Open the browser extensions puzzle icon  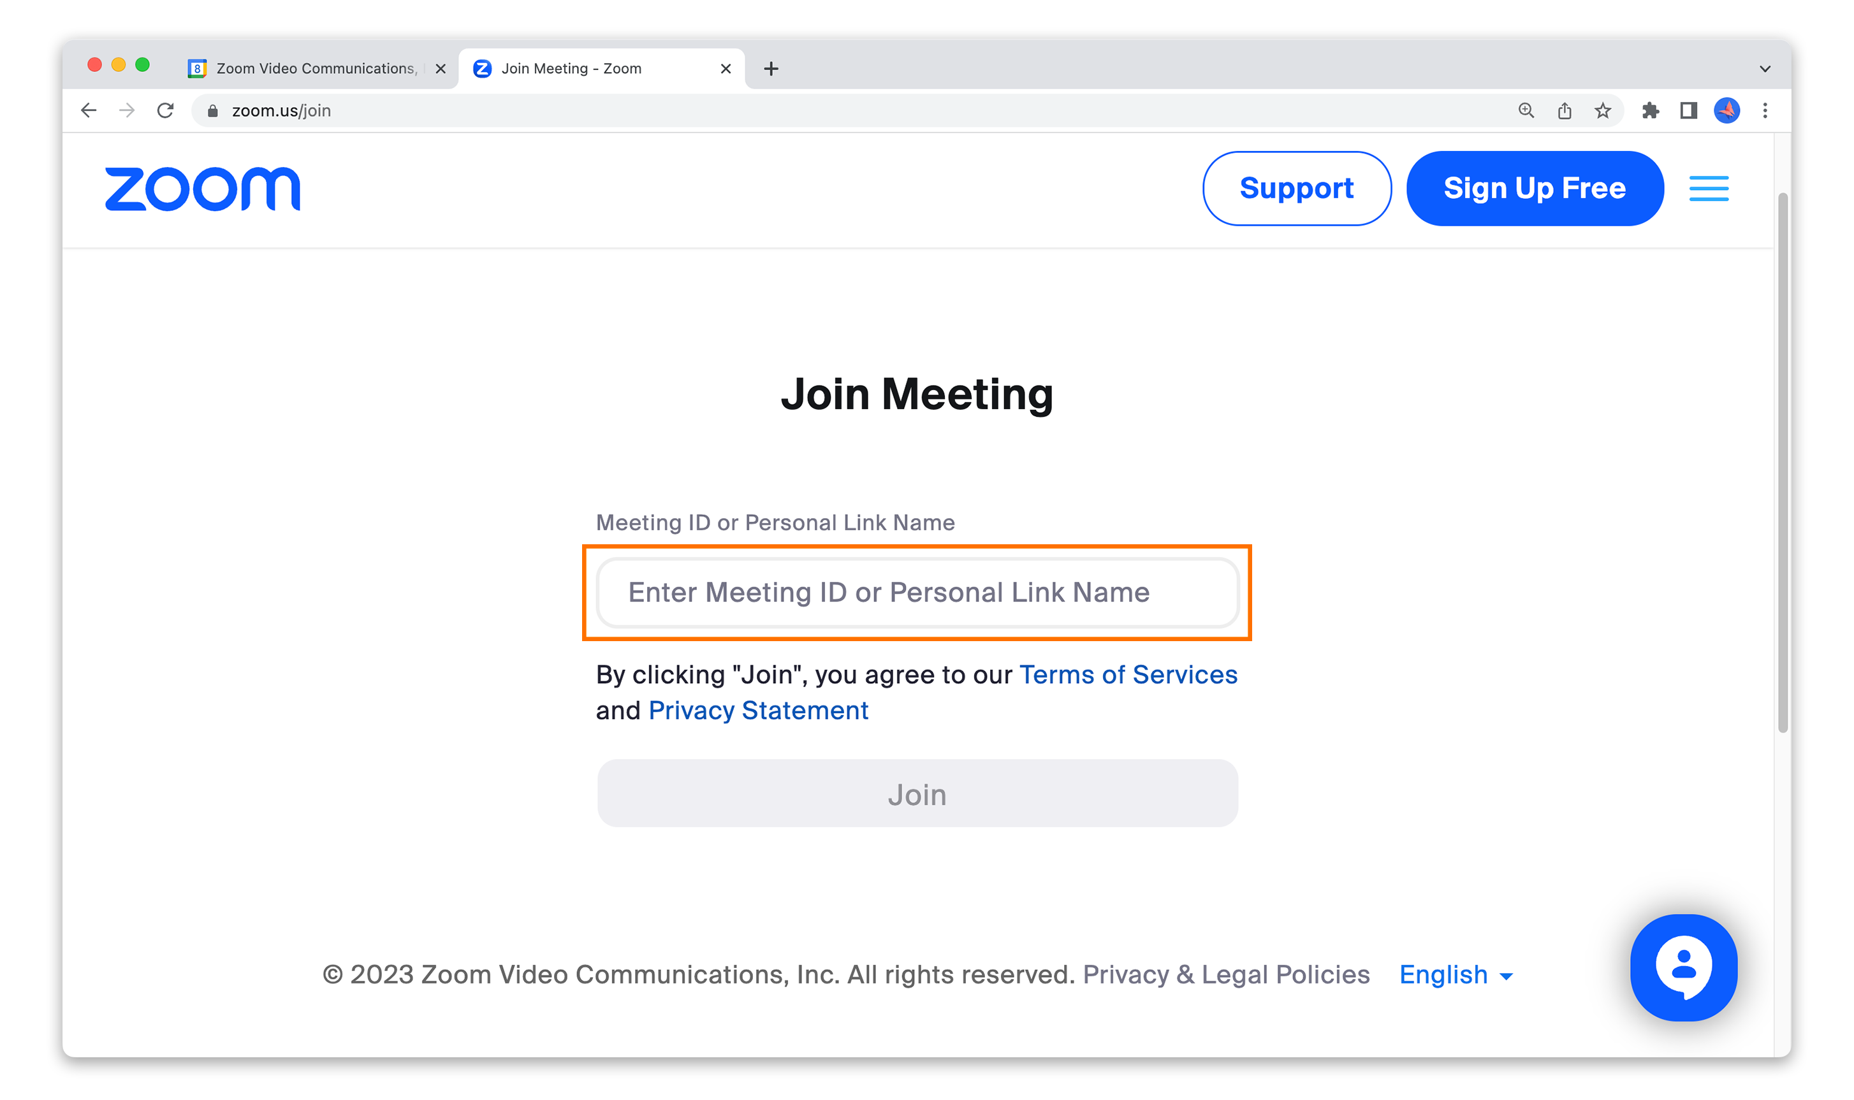1650,110
